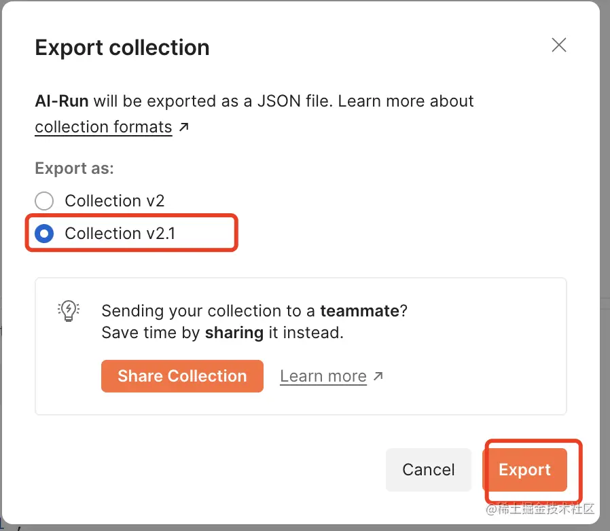The width and height of the screenshot is (610, 531).
Task: Click the arrow icon beside Learn more
Action: (x=378, y=376)
